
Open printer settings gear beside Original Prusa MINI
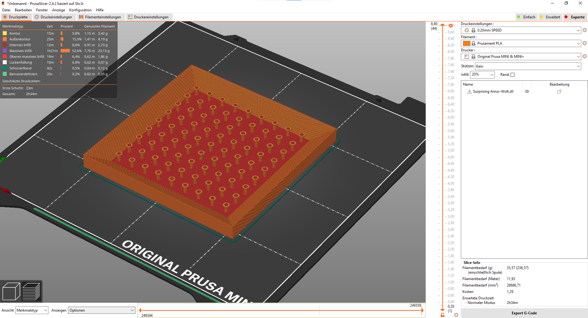(585, 56)
